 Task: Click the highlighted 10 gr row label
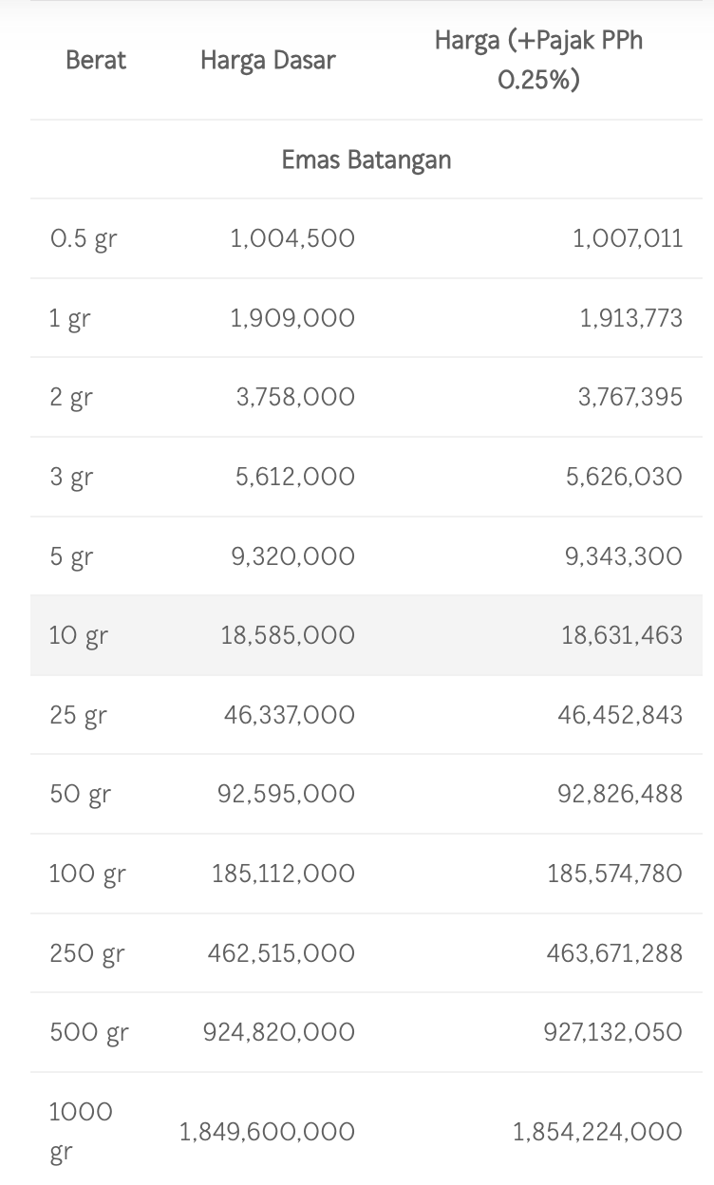pos(79,636)
